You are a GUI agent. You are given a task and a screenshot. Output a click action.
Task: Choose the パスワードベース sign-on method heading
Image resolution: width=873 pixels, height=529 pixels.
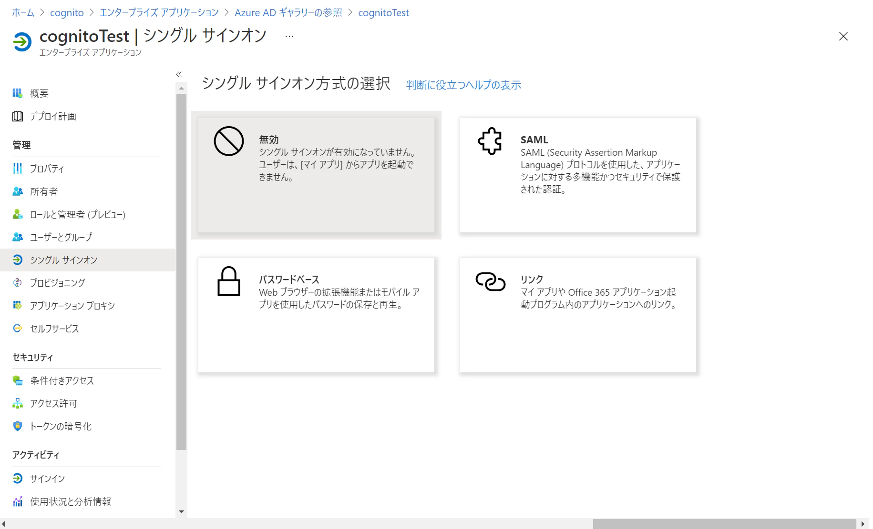pos(289,279)
